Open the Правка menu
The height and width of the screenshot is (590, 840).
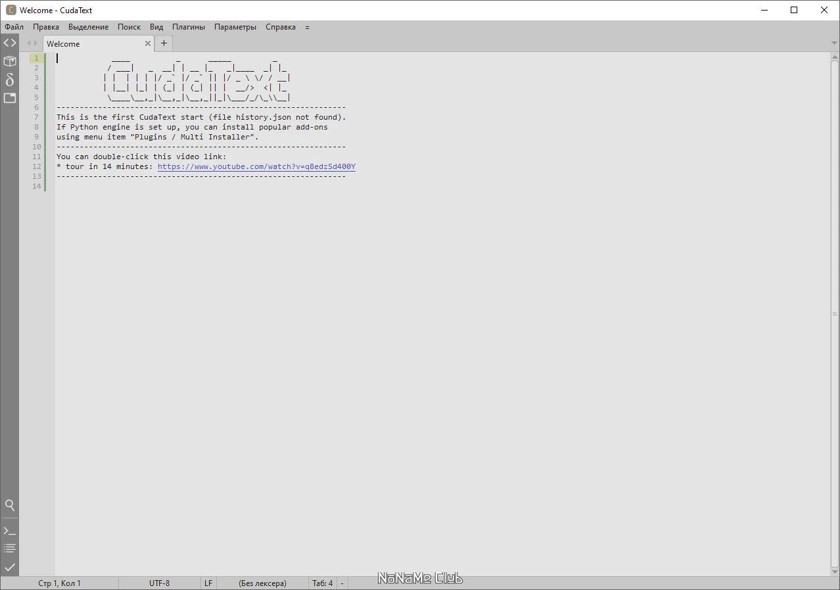pyautogui.click(x=46, y=27)
